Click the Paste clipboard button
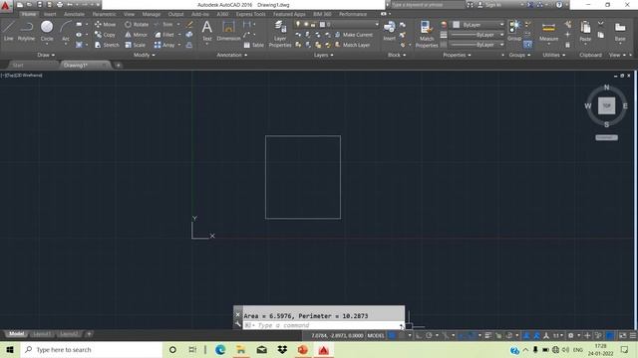The height and width of the screenshot is (358, 638). tap(585, 32)
